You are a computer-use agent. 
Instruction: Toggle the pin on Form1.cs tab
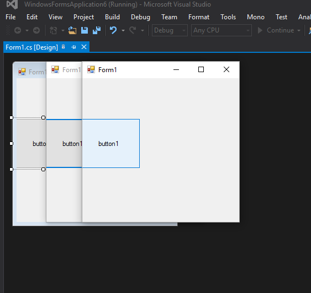[73, 47]
